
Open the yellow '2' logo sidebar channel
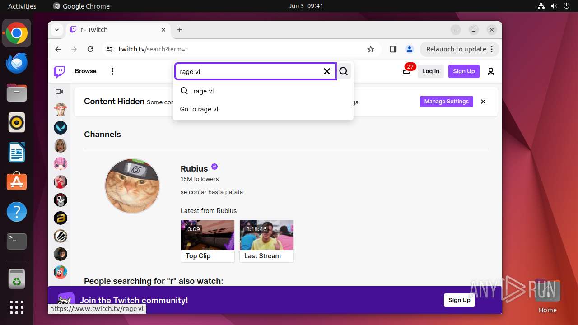[x=61, y=218]
